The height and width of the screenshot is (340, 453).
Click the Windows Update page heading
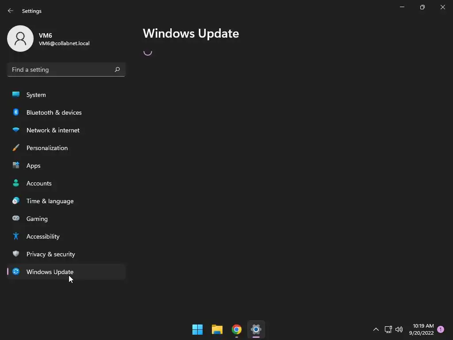coord(191,34)
